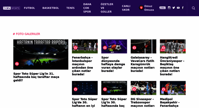Read Spor Toto Süper Lig'in 31. haftasında article
The image size is (199, 108).
(36, 77)
